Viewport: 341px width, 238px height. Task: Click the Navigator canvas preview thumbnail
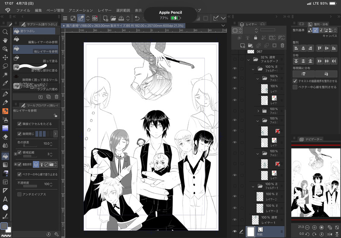pos(315,183)
